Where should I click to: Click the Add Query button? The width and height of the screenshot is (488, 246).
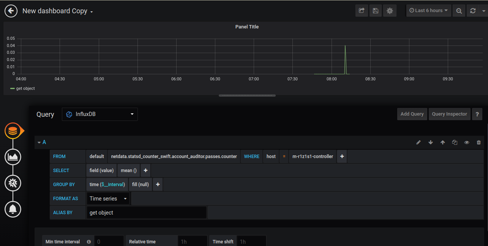coord(412,114)
